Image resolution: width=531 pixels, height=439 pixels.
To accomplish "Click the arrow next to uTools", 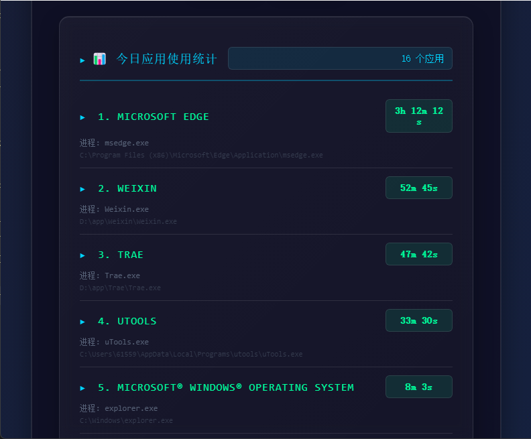I will pyautogui.click(x=82, y=322).
